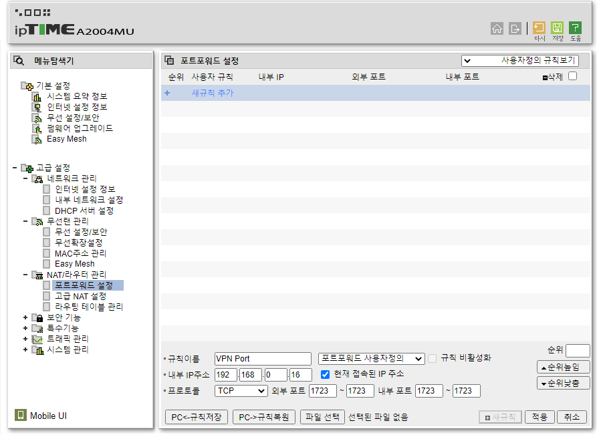Click the 순위높임 button
This screenshot has width=599, height=435.
564,367
